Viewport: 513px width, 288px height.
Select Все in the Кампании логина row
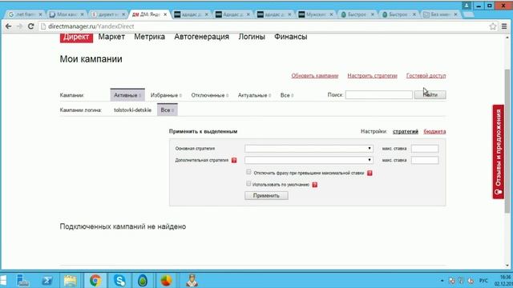tap(168, 110)
